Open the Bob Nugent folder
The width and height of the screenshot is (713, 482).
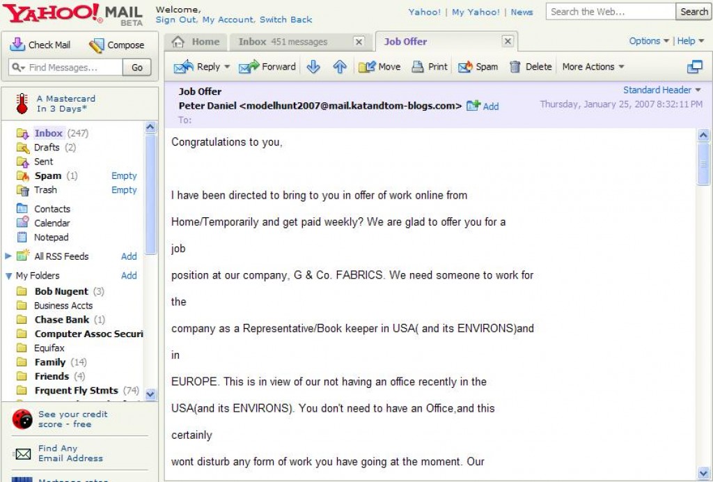pyautogui.click(x=61, y=291)
